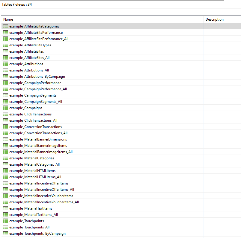Select the example_AffiliateSites_All table
The image size is (241, 238).
(x=29, y=58)
